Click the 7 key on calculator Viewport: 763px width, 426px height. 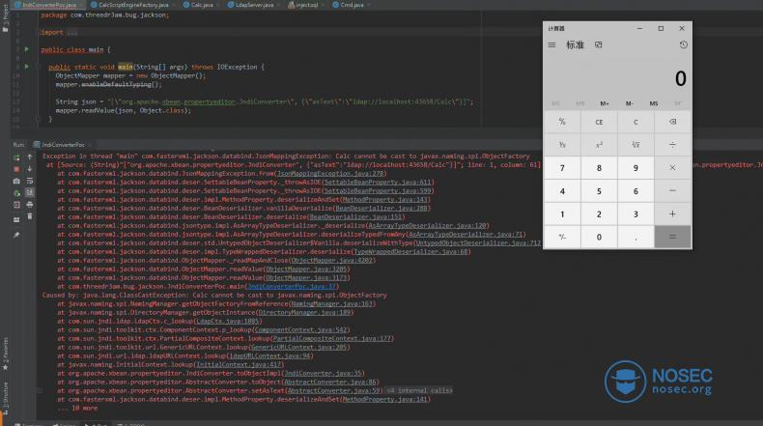[x=562, y=168]
